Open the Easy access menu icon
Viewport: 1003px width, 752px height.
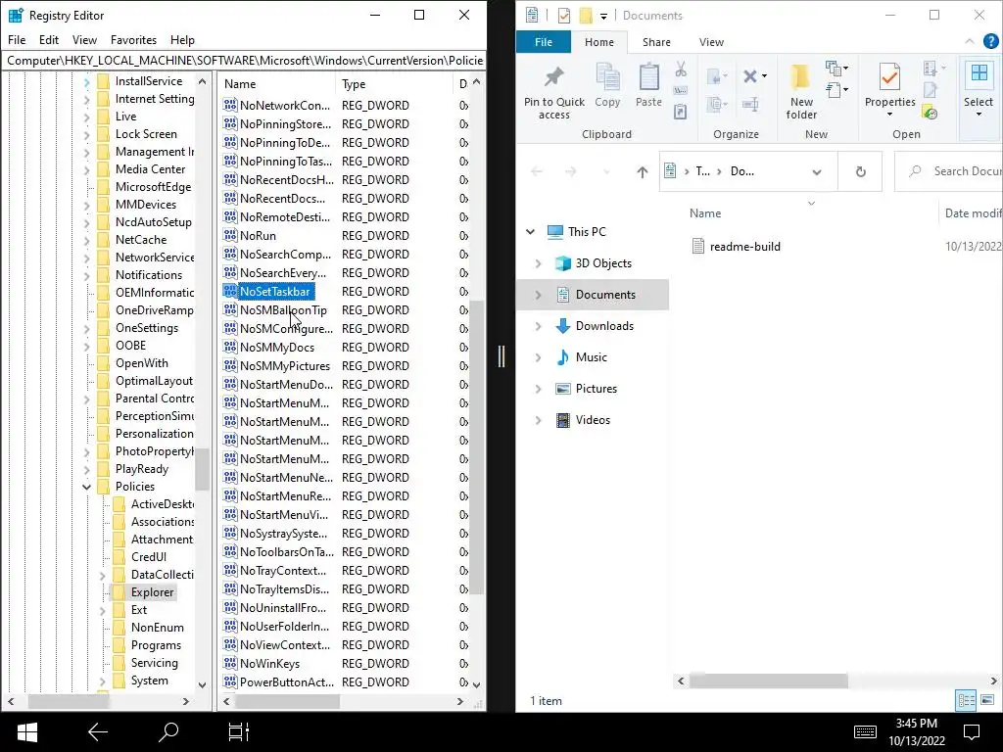click(836, 90)
